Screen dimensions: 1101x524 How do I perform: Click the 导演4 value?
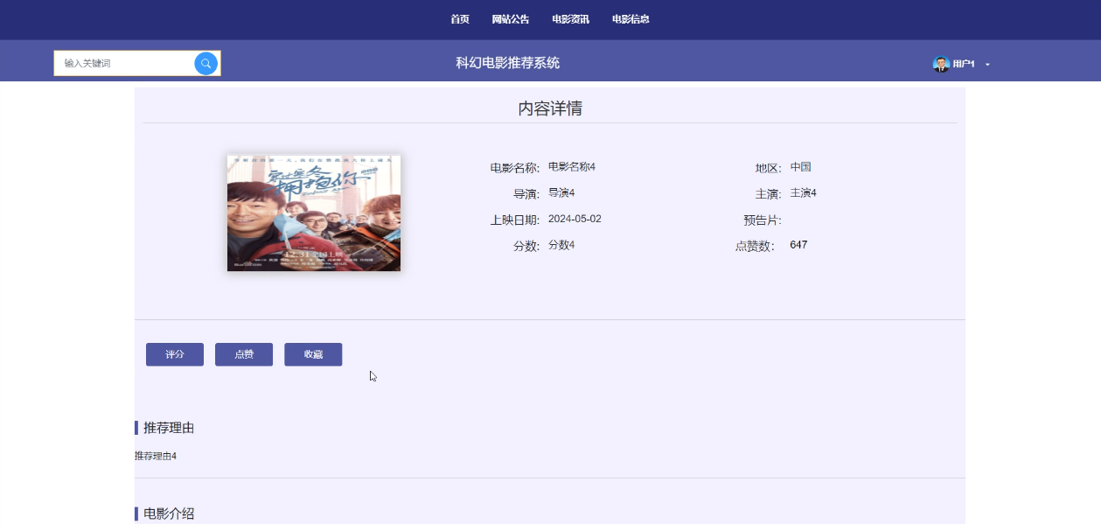[x=561, y=192]
